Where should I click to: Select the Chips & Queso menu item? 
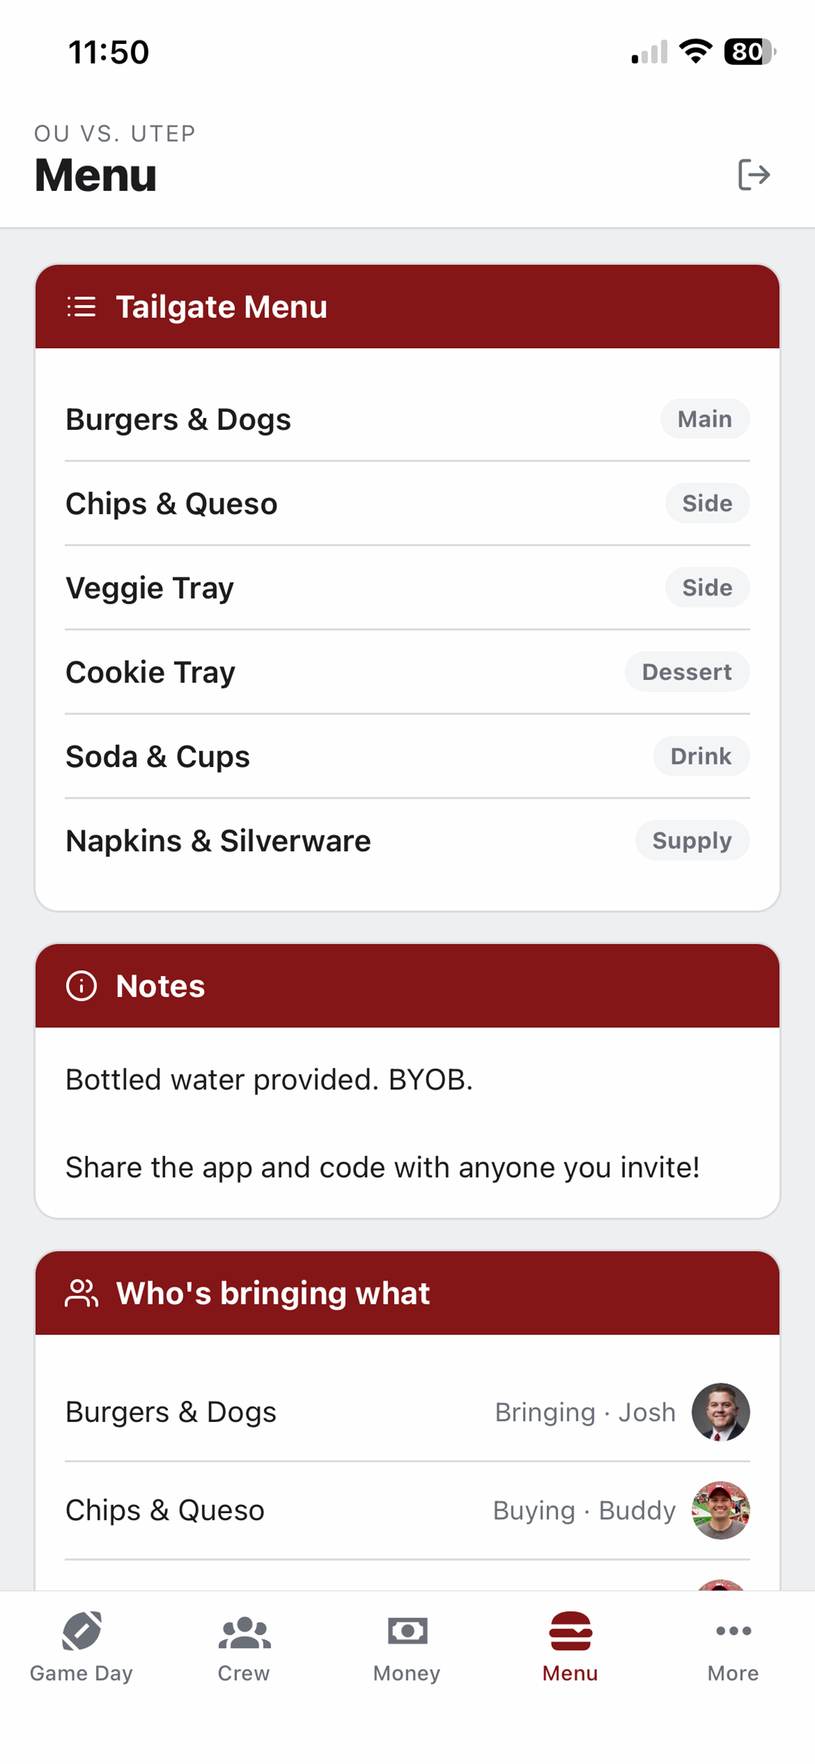(x=407, y=503)
